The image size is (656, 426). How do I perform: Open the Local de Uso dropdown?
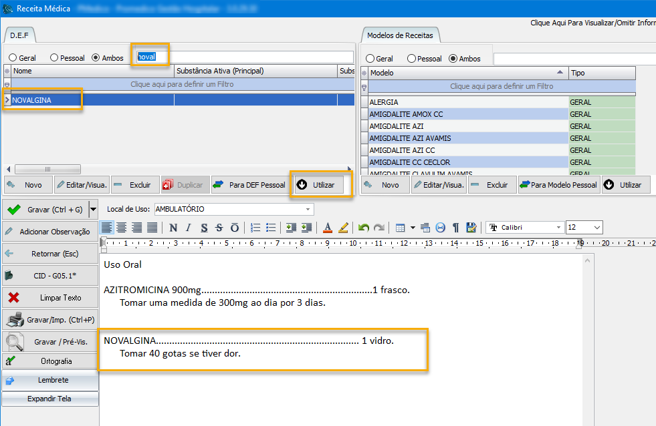pyautogui.click(x=308, y=209)
